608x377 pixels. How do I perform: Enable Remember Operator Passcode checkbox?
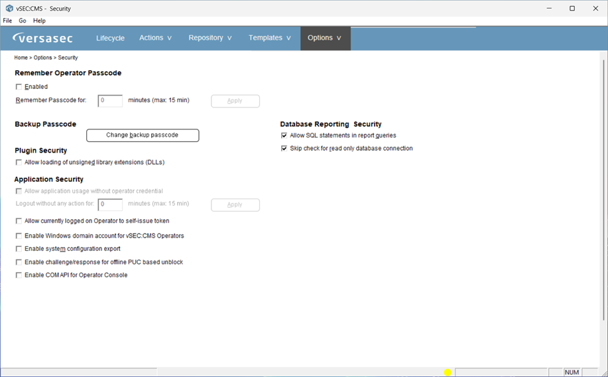[19, 86]
